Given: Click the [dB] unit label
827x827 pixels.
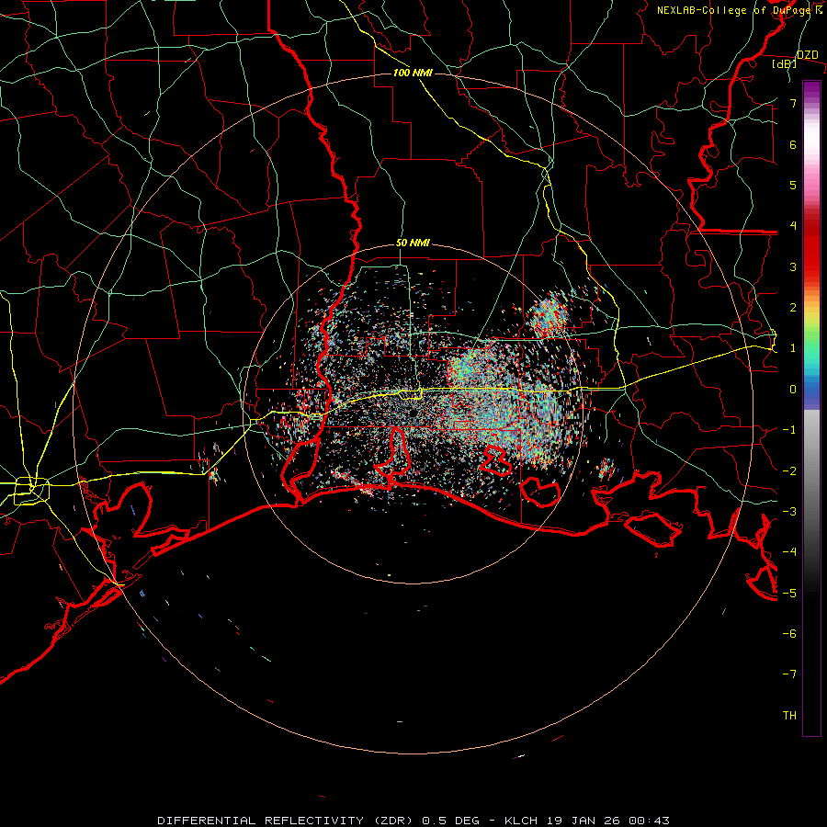Looking at the screenshot, I should 785,64.
